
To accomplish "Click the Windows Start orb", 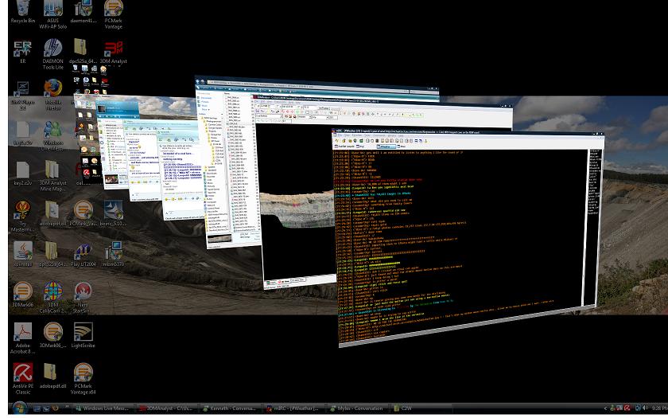I will (x=19, y=408).
